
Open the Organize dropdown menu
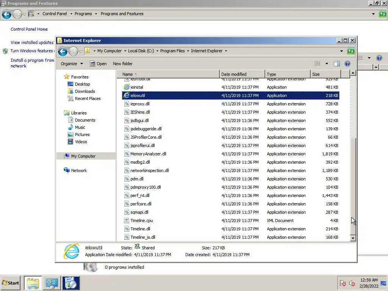tap(72, 64)
